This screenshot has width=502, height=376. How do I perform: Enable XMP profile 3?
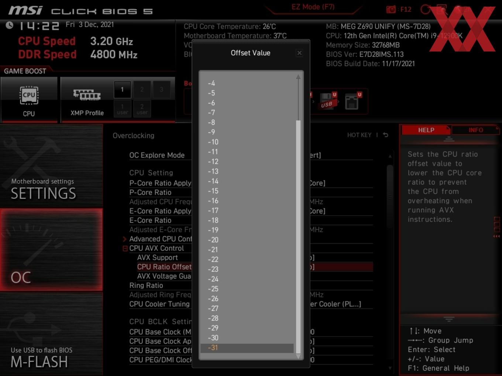[x=161, y=89]
